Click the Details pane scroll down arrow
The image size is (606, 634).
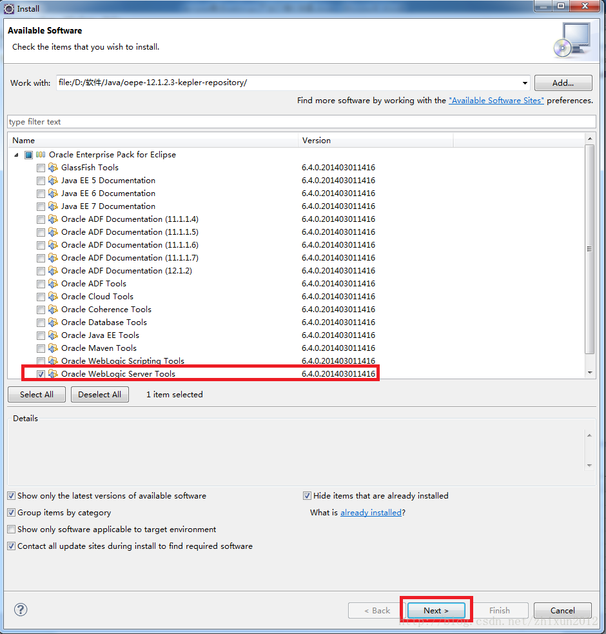589,466
